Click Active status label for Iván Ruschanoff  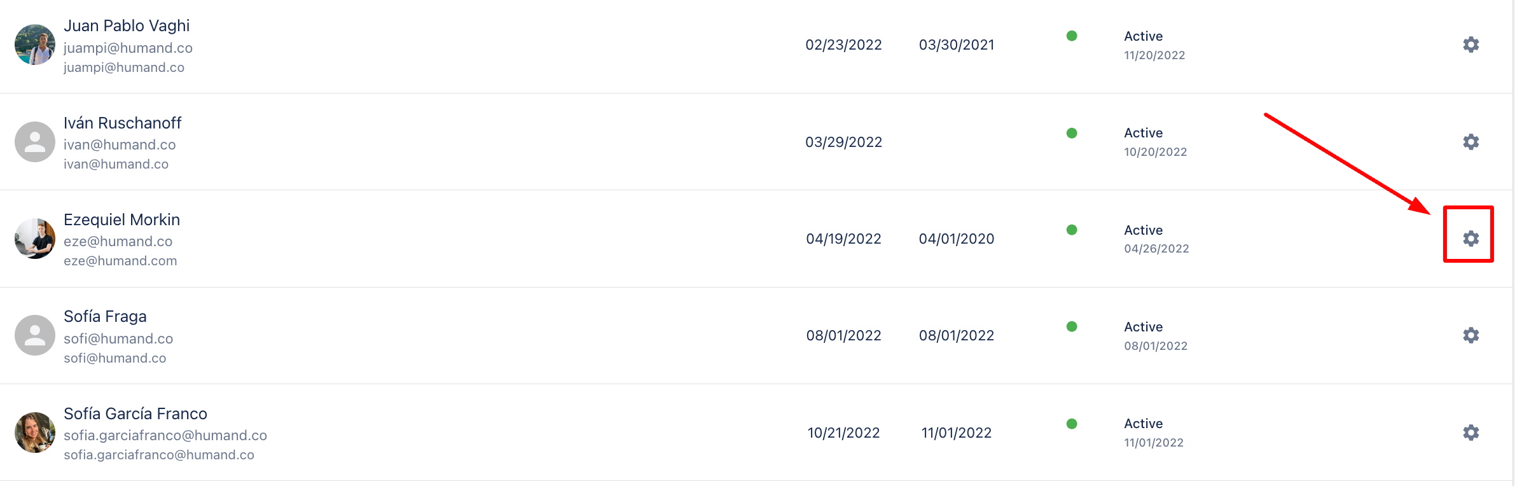pos(1143,133)
